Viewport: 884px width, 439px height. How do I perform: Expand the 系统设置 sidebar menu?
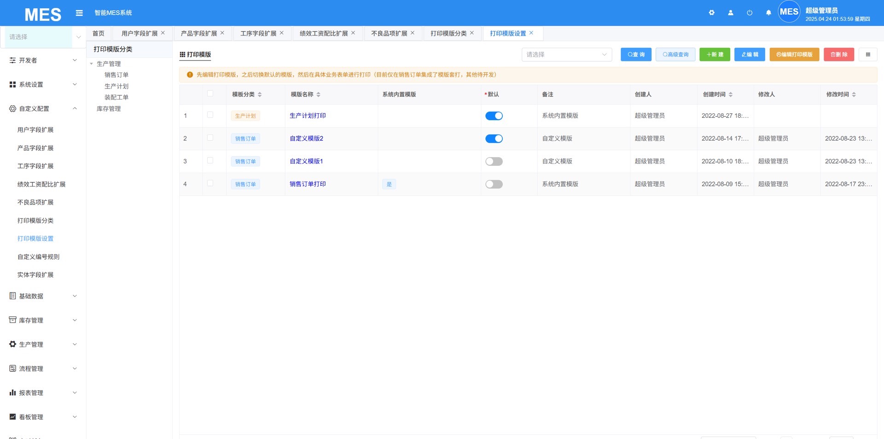pyautogui.click(x=43, y=85)
